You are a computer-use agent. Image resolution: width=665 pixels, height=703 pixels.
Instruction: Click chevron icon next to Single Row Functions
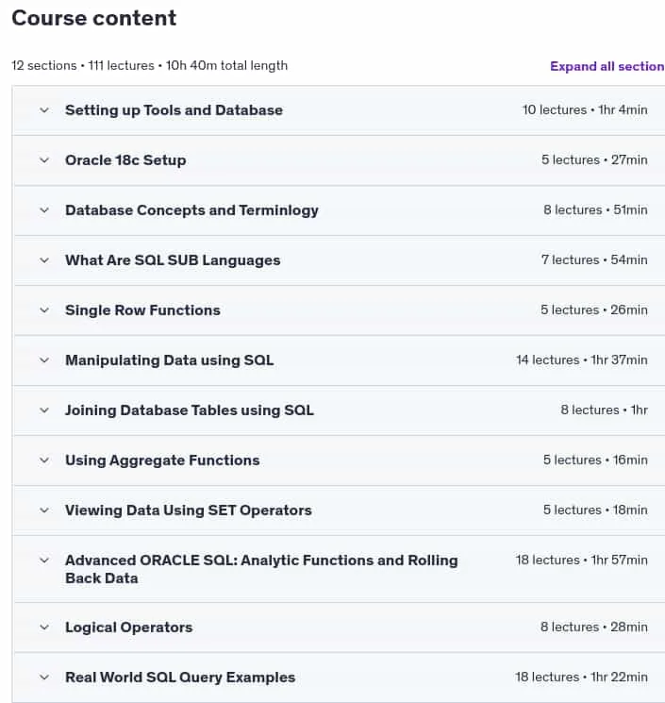click(44, 310)
